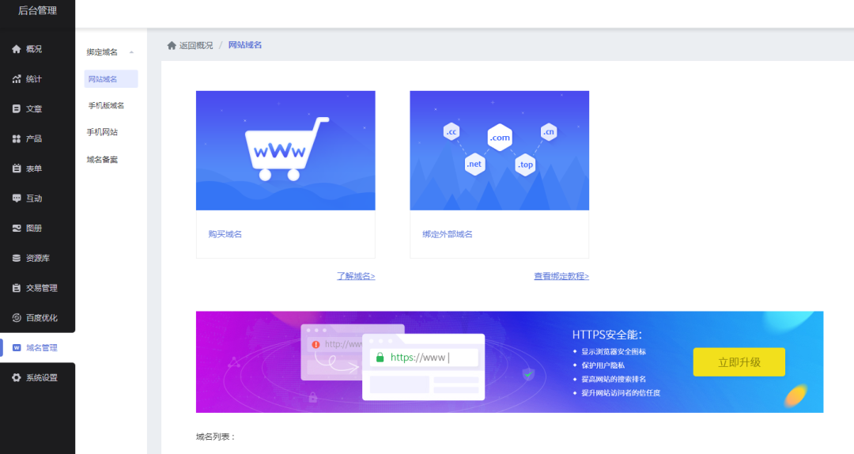854x454 pixels.
Task: Click the 统计 chart icon
Action: pos(17,79)
